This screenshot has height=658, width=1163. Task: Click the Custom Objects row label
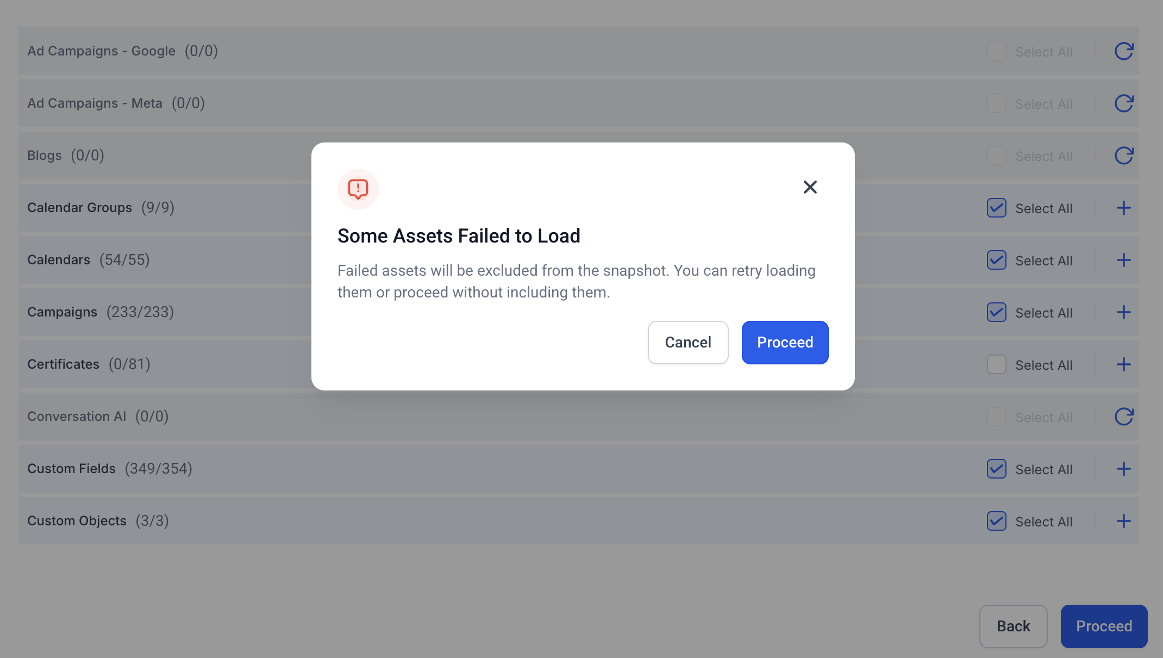pyautogui.click(x=77, y=521)
